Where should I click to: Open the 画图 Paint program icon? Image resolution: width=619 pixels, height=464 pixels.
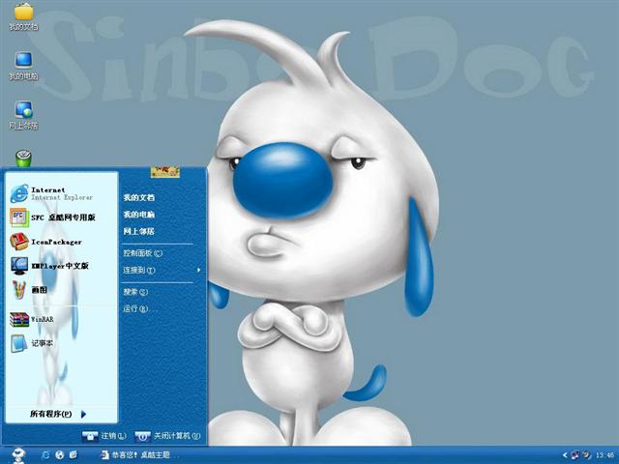click(x=19, y=290)
